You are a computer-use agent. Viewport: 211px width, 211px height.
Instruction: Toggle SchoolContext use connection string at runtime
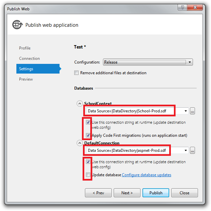click(88, 122)
